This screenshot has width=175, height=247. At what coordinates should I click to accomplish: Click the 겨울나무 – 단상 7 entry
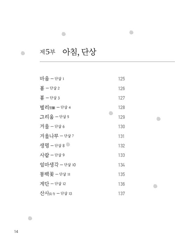tap(57, 136)
